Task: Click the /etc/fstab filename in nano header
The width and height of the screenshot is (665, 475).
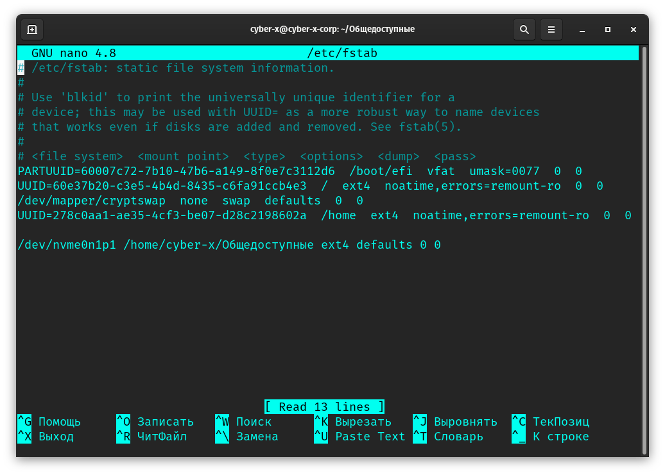Action: click(342, 53)
